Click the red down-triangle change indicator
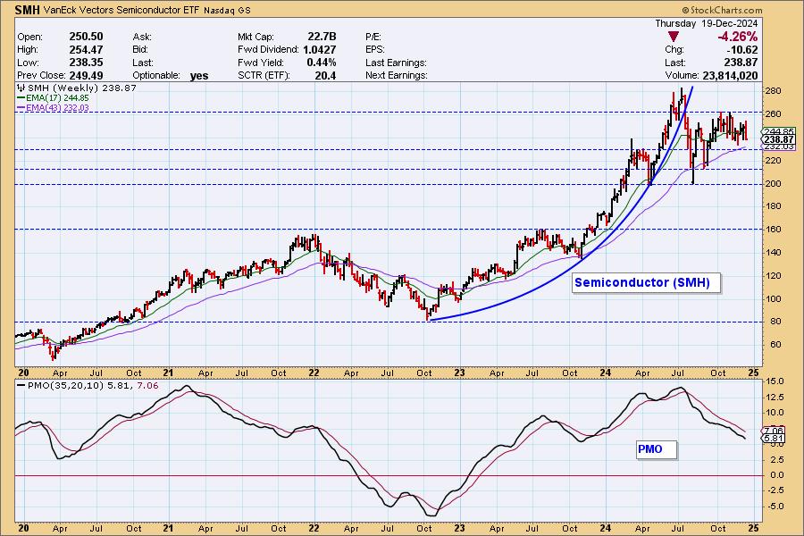The height and width of the screenshot is (536, 804). pyautogui.click(x=674, y=37)
